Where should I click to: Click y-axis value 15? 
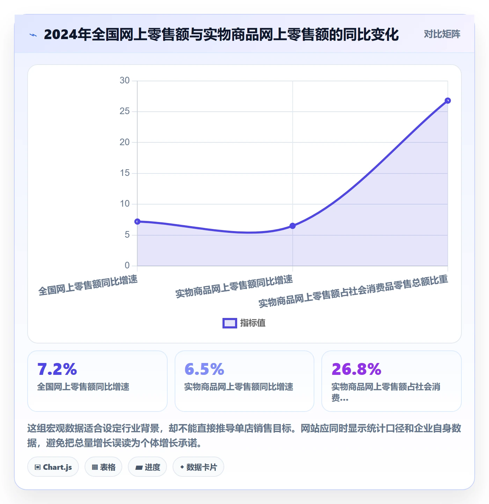[x=125, y=173]
